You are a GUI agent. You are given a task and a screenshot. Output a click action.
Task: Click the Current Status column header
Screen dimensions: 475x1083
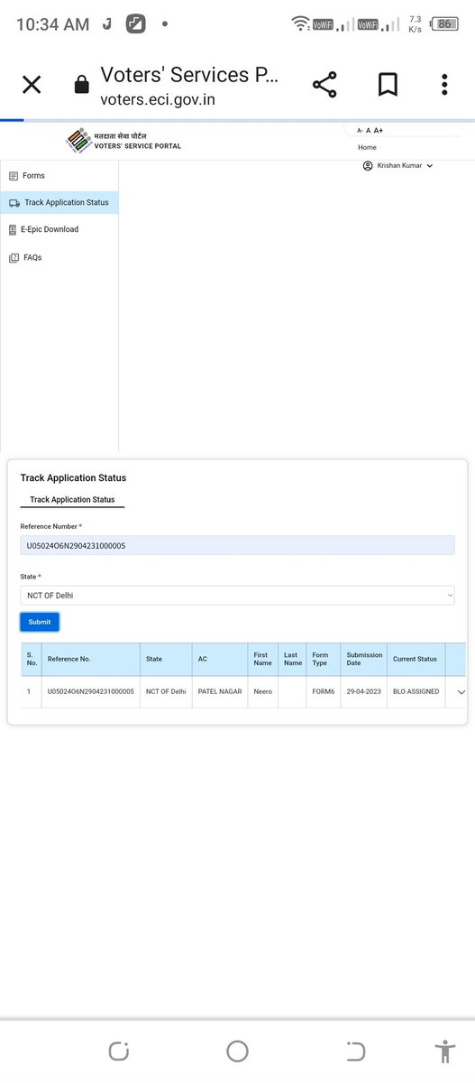(415, 659)
